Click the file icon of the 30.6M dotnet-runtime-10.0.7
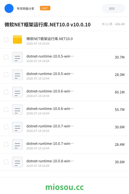The height and width of the screenshot is (194, 129). coord(17,127)
